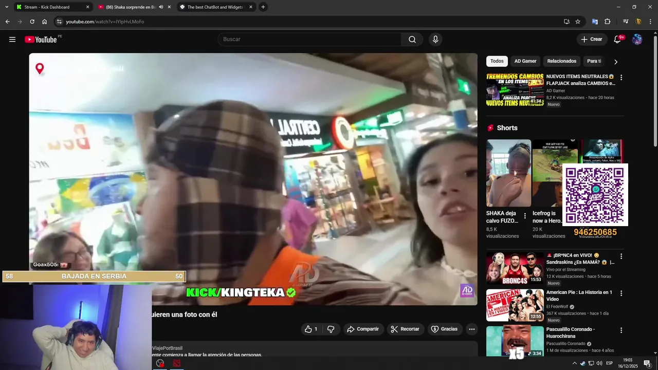Viewport: 658px width, 370px height.
Task: Open OBS Studio from the taskbar
Action: tap(160, 363)
